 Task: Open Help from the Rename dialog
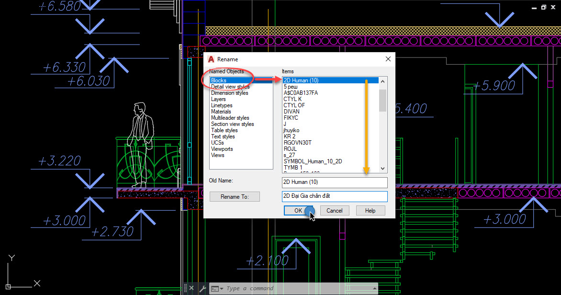(370, 210)
